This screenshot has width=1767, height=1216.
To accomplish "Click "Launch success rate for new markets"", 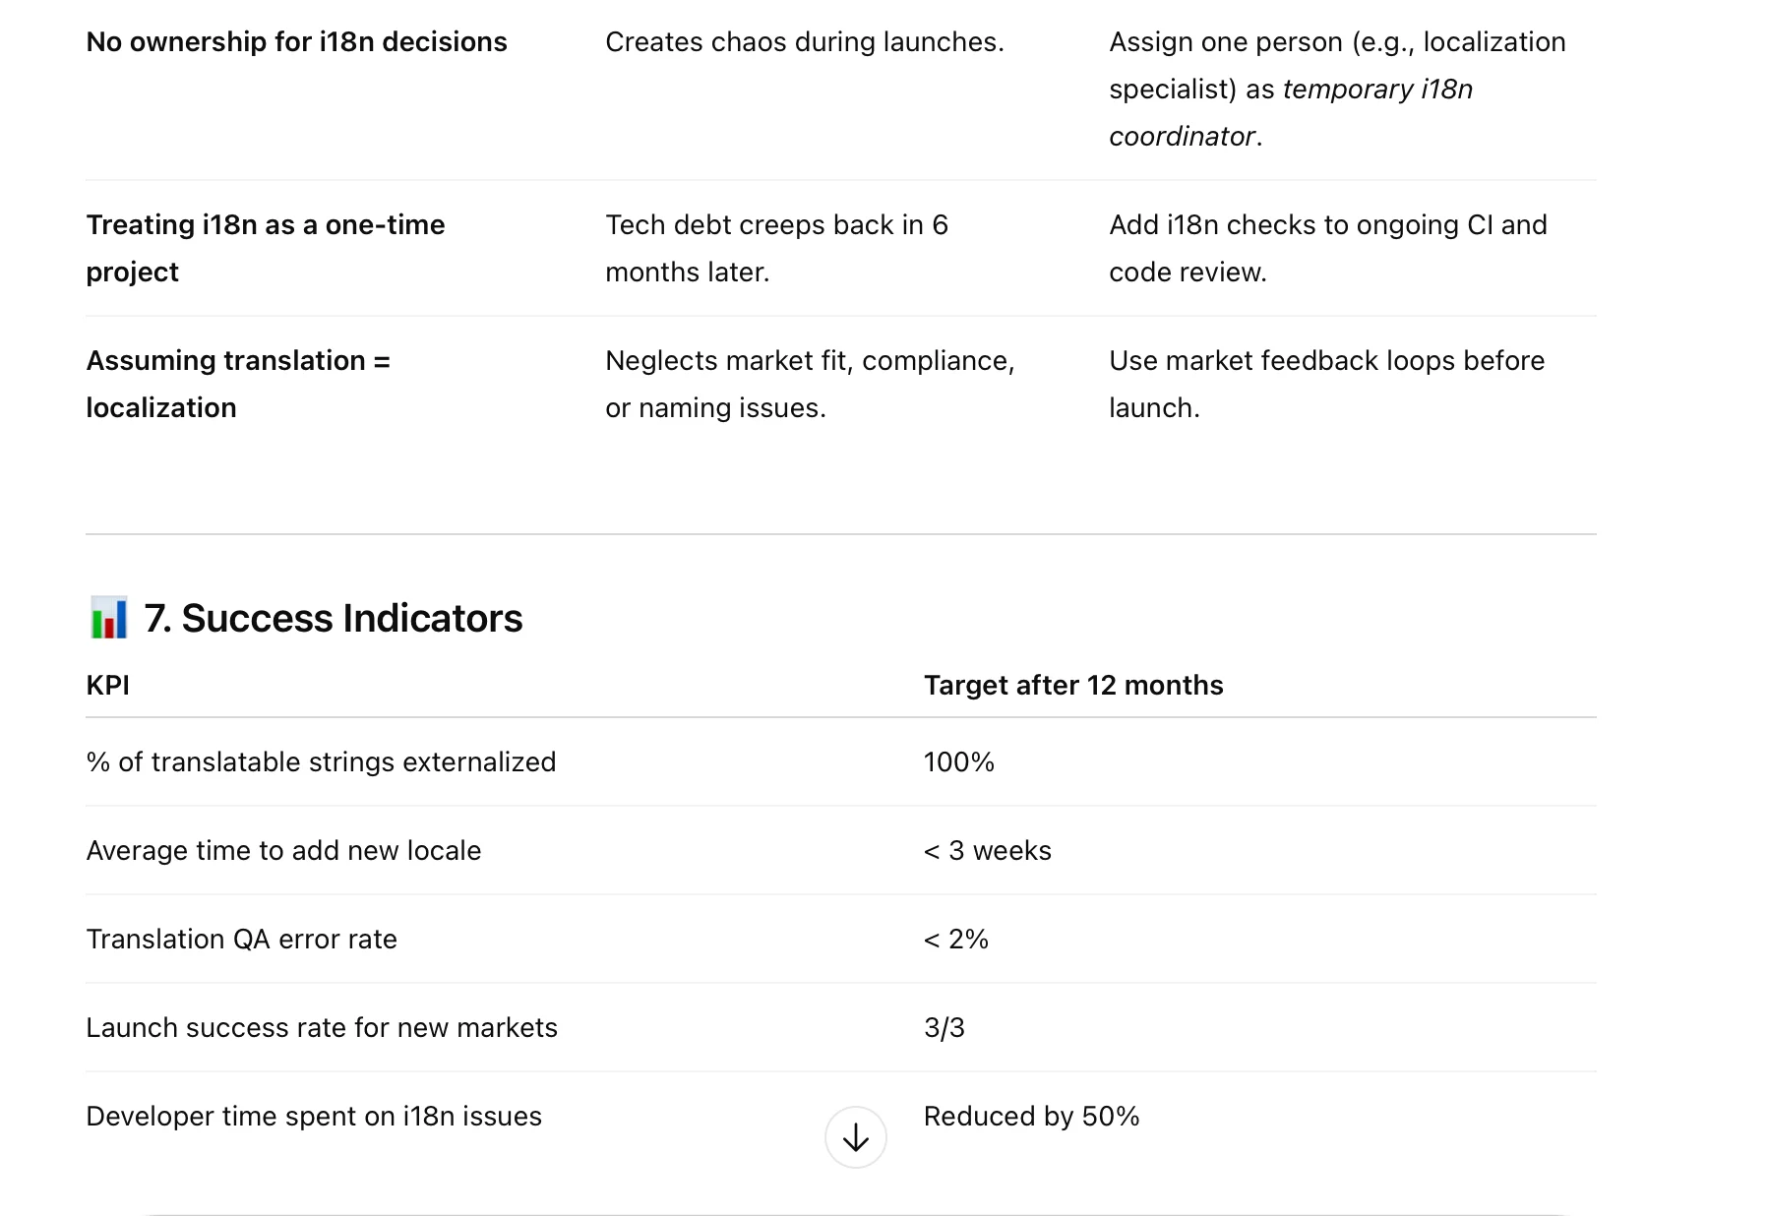I will 321,1027.
